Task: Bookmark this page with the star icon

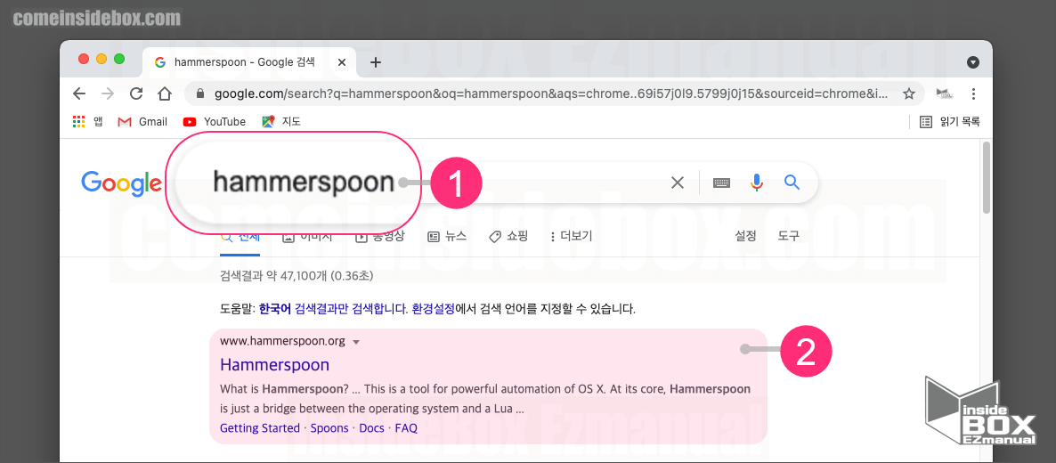Action: click(908, 93)
